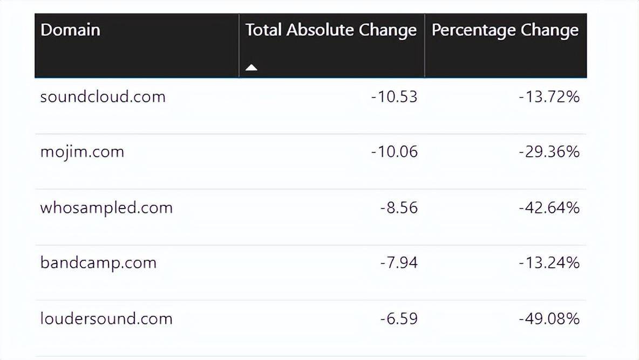Open the soundcloud.com domain link
The height and width of the screenshot is (360, 639).
pos(103,97)
